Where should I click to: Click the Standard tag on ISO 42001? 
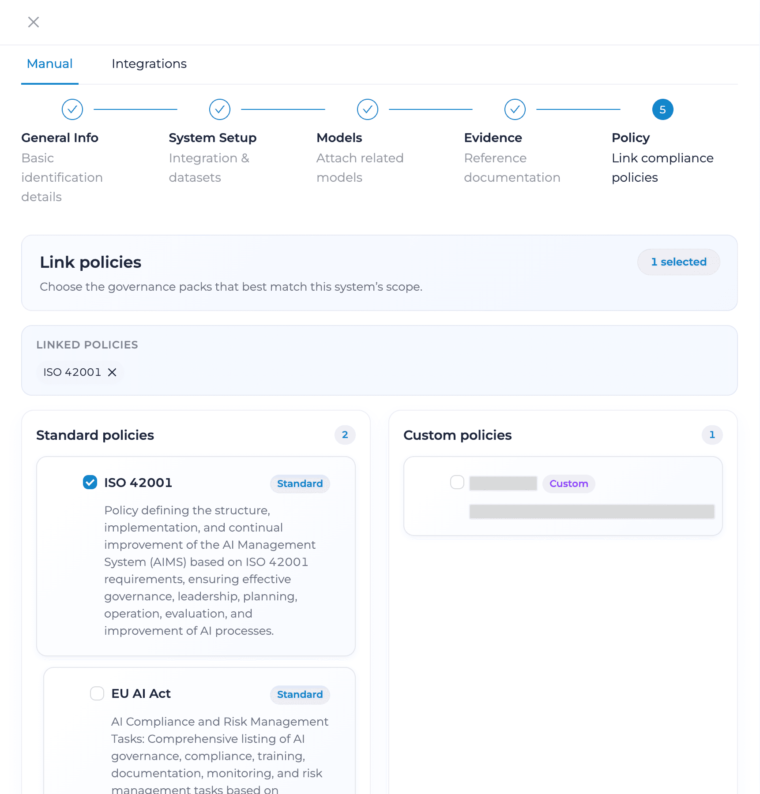coord(300,483)
